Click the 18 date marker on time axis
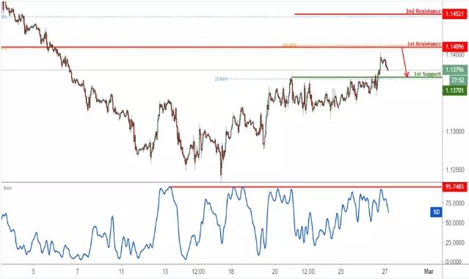Viewport: 469px width, 279px height. click(x=231, y=272)
